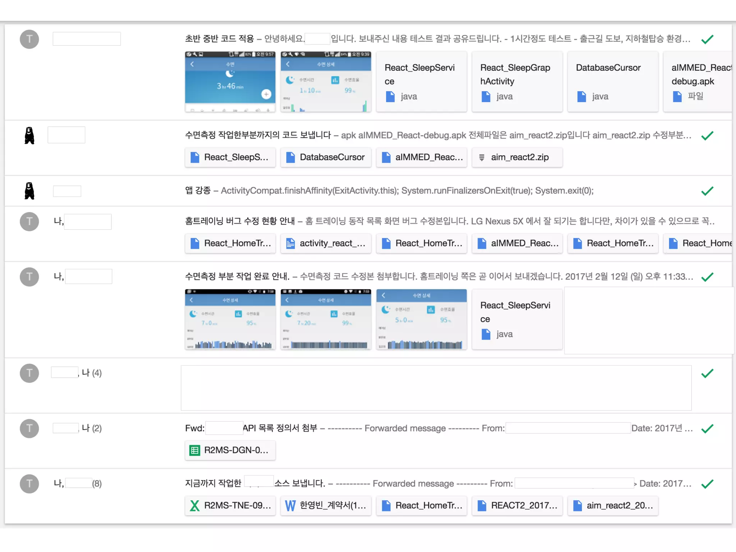The image size is (736, 552).
Task: Open the R2MS-DGN spreadsheet attachment
Action: [x=230, y=450]
